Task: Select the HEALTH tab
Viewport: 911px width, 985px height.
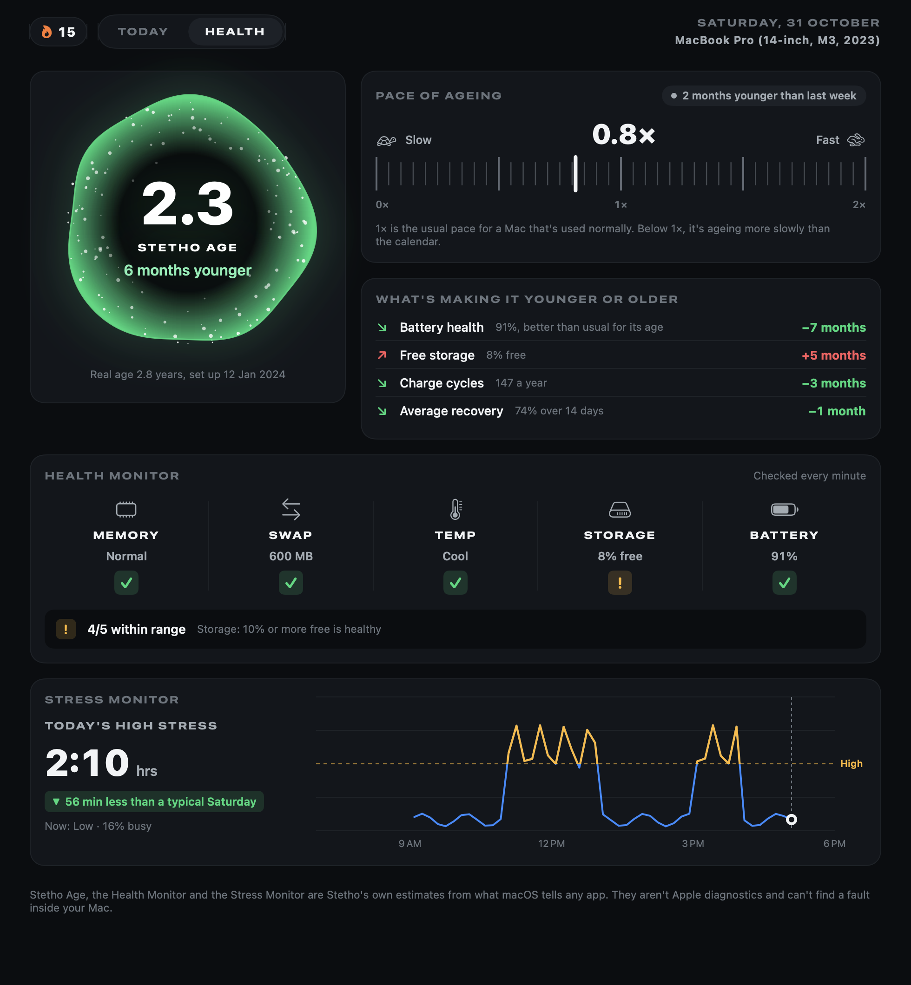Action: pos(235,32)
